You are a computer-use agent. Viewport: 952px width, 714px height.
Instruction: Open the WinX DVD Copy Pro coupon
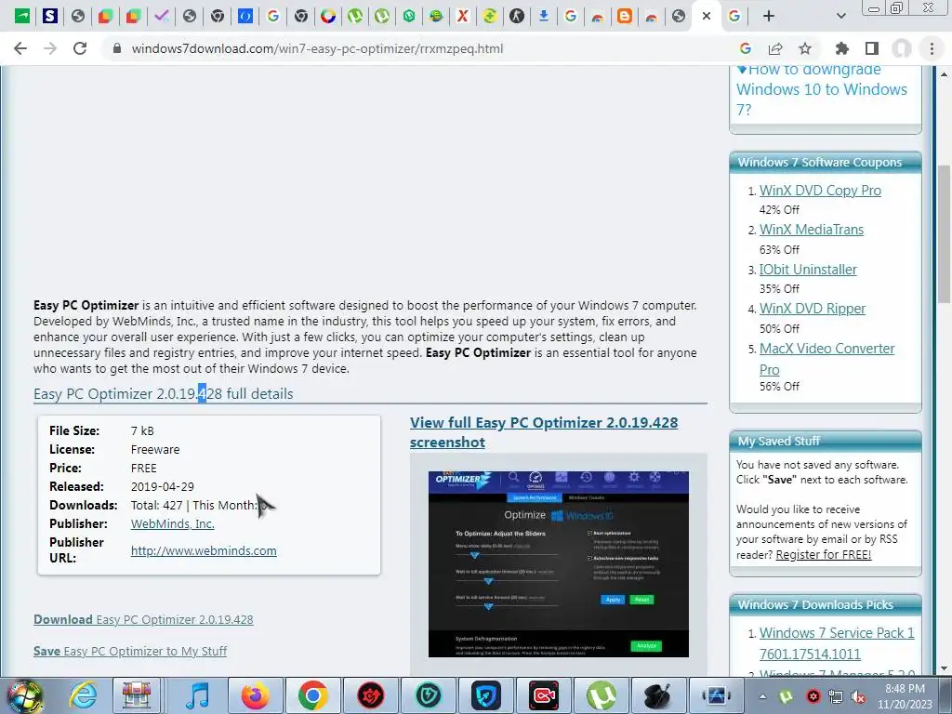820,190
